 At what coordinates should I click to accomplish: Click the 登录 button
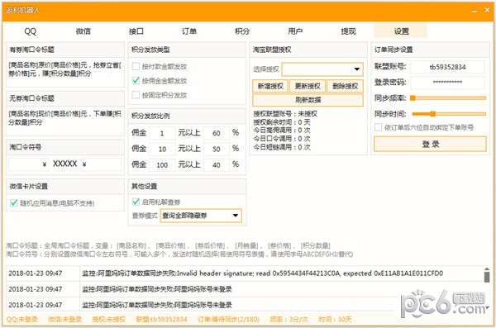click(430, 145)
